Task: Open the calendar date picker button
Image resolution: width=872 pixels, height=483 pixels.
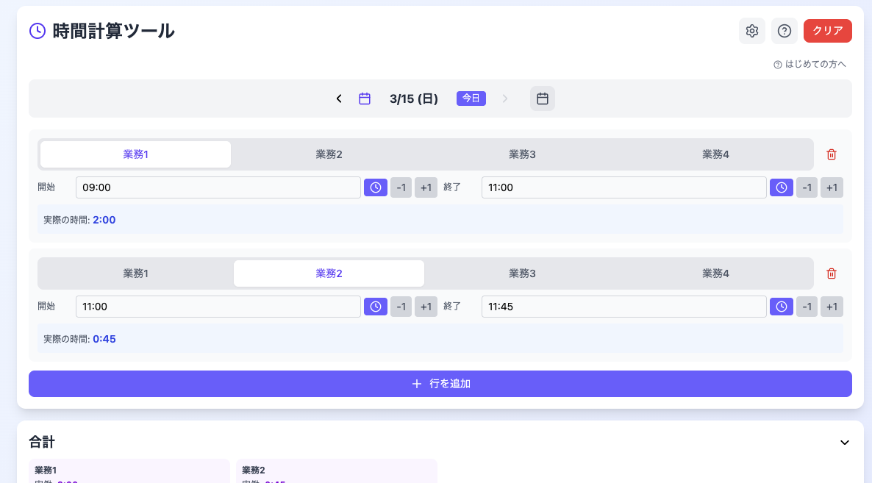Action: tap(542, 99)
